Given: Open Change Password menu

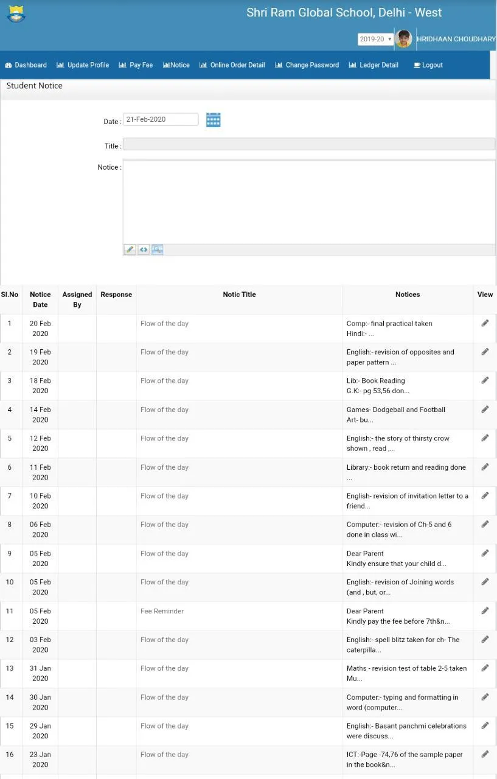Looking at the screenshot, I should [x=307, y=65].
